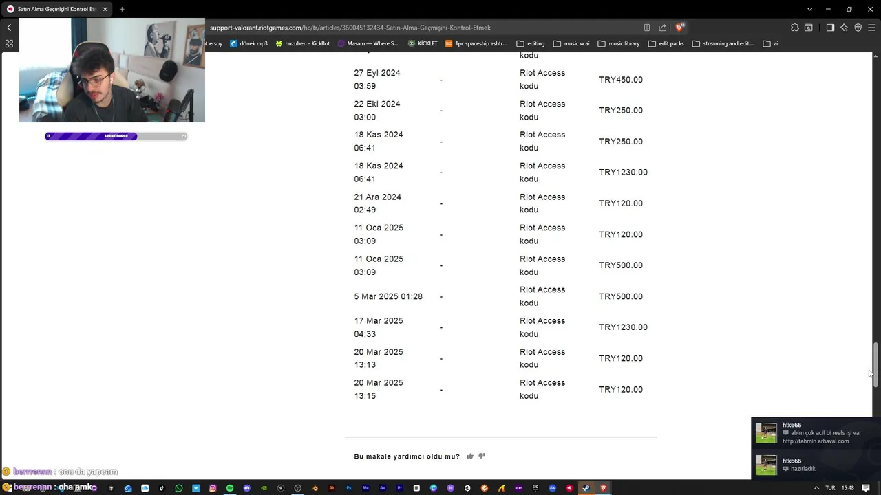The image size is (881, 495).
Task: Open the Windows notification center icon
Action: [x=866, y=488]
